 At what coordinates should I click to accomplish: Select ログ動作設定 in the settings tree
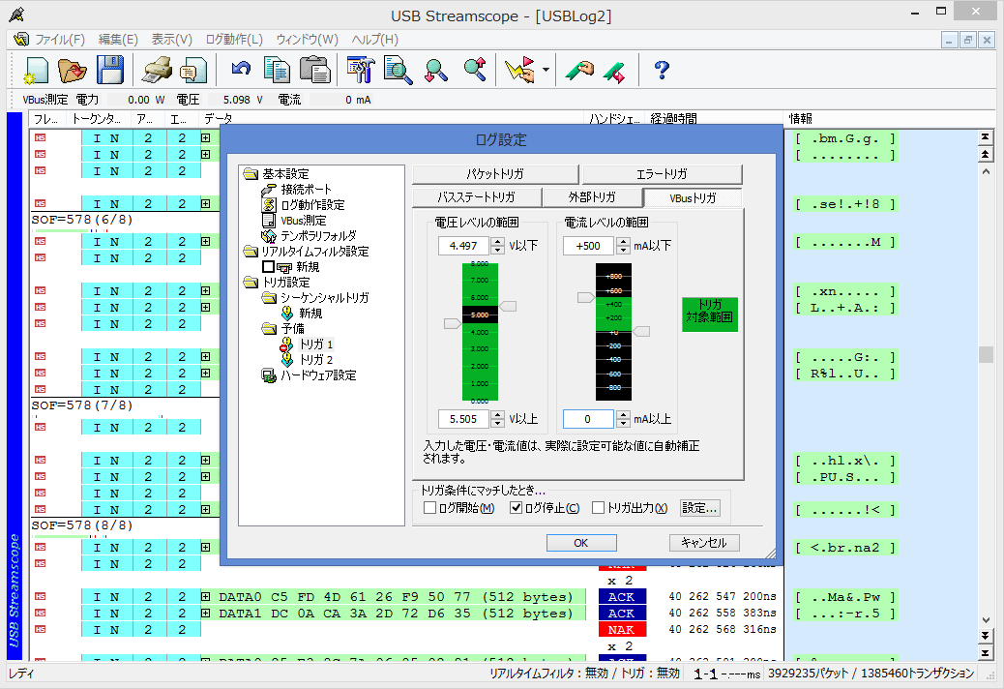312,205
